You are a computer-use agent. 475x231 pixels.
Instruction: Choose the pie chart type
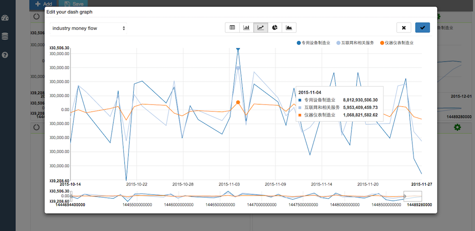pyautogui.click(x=275, y=28)
